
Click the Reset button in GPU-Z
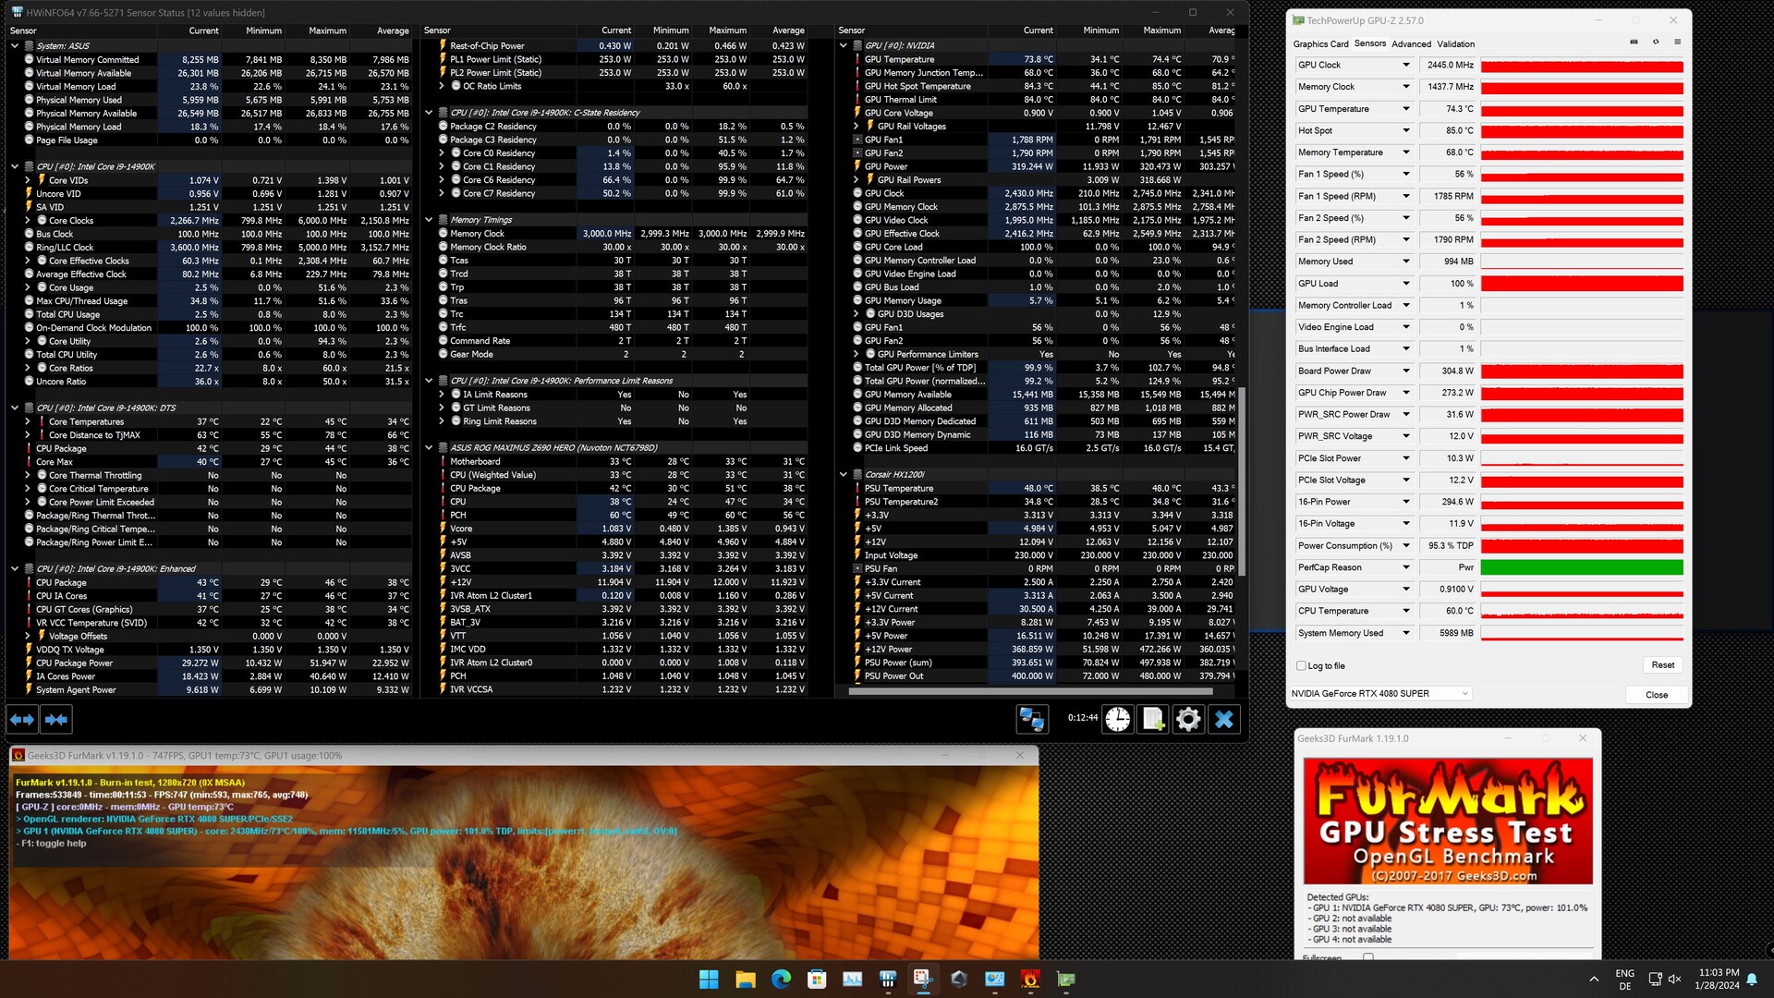coord(1662,665)
